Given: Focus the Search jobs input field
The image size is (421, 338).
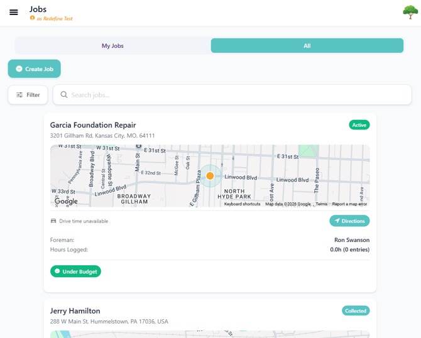Looking at the screenshot, I should pyautogui.click(x=232, y=95).
